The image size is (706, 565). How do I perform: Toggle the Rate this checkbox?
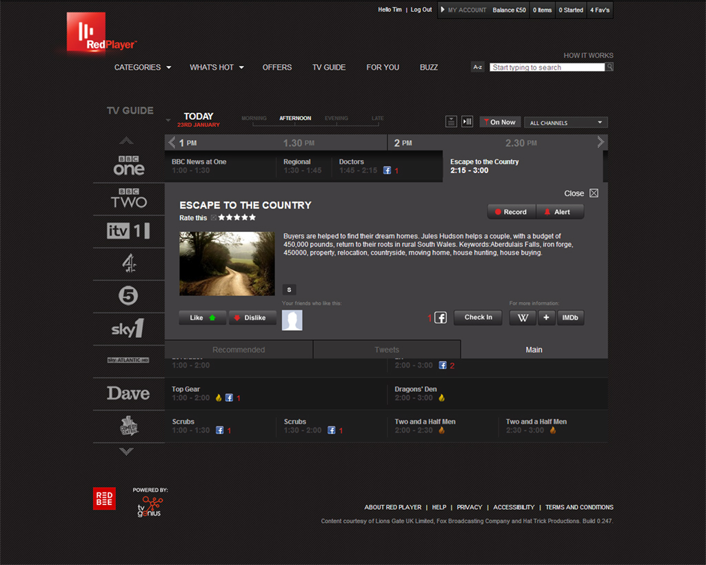[214, 217]
